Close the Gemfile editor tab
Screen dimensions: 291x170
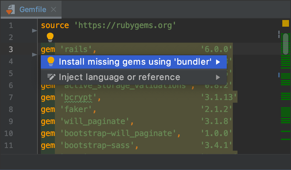click(54, 9)
